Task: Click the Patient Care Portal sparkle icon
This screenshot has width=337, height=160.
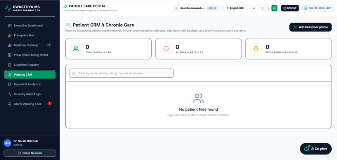Action: coord(65,6)
